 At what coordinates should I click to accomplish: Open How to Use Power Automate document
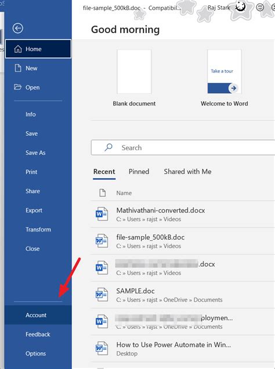(183, 349)
